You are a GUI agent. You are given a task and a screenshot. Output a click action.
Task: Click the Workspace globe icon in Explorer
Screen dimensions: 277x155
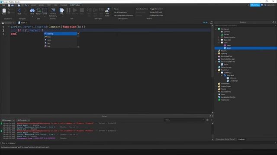pos(219,29)
